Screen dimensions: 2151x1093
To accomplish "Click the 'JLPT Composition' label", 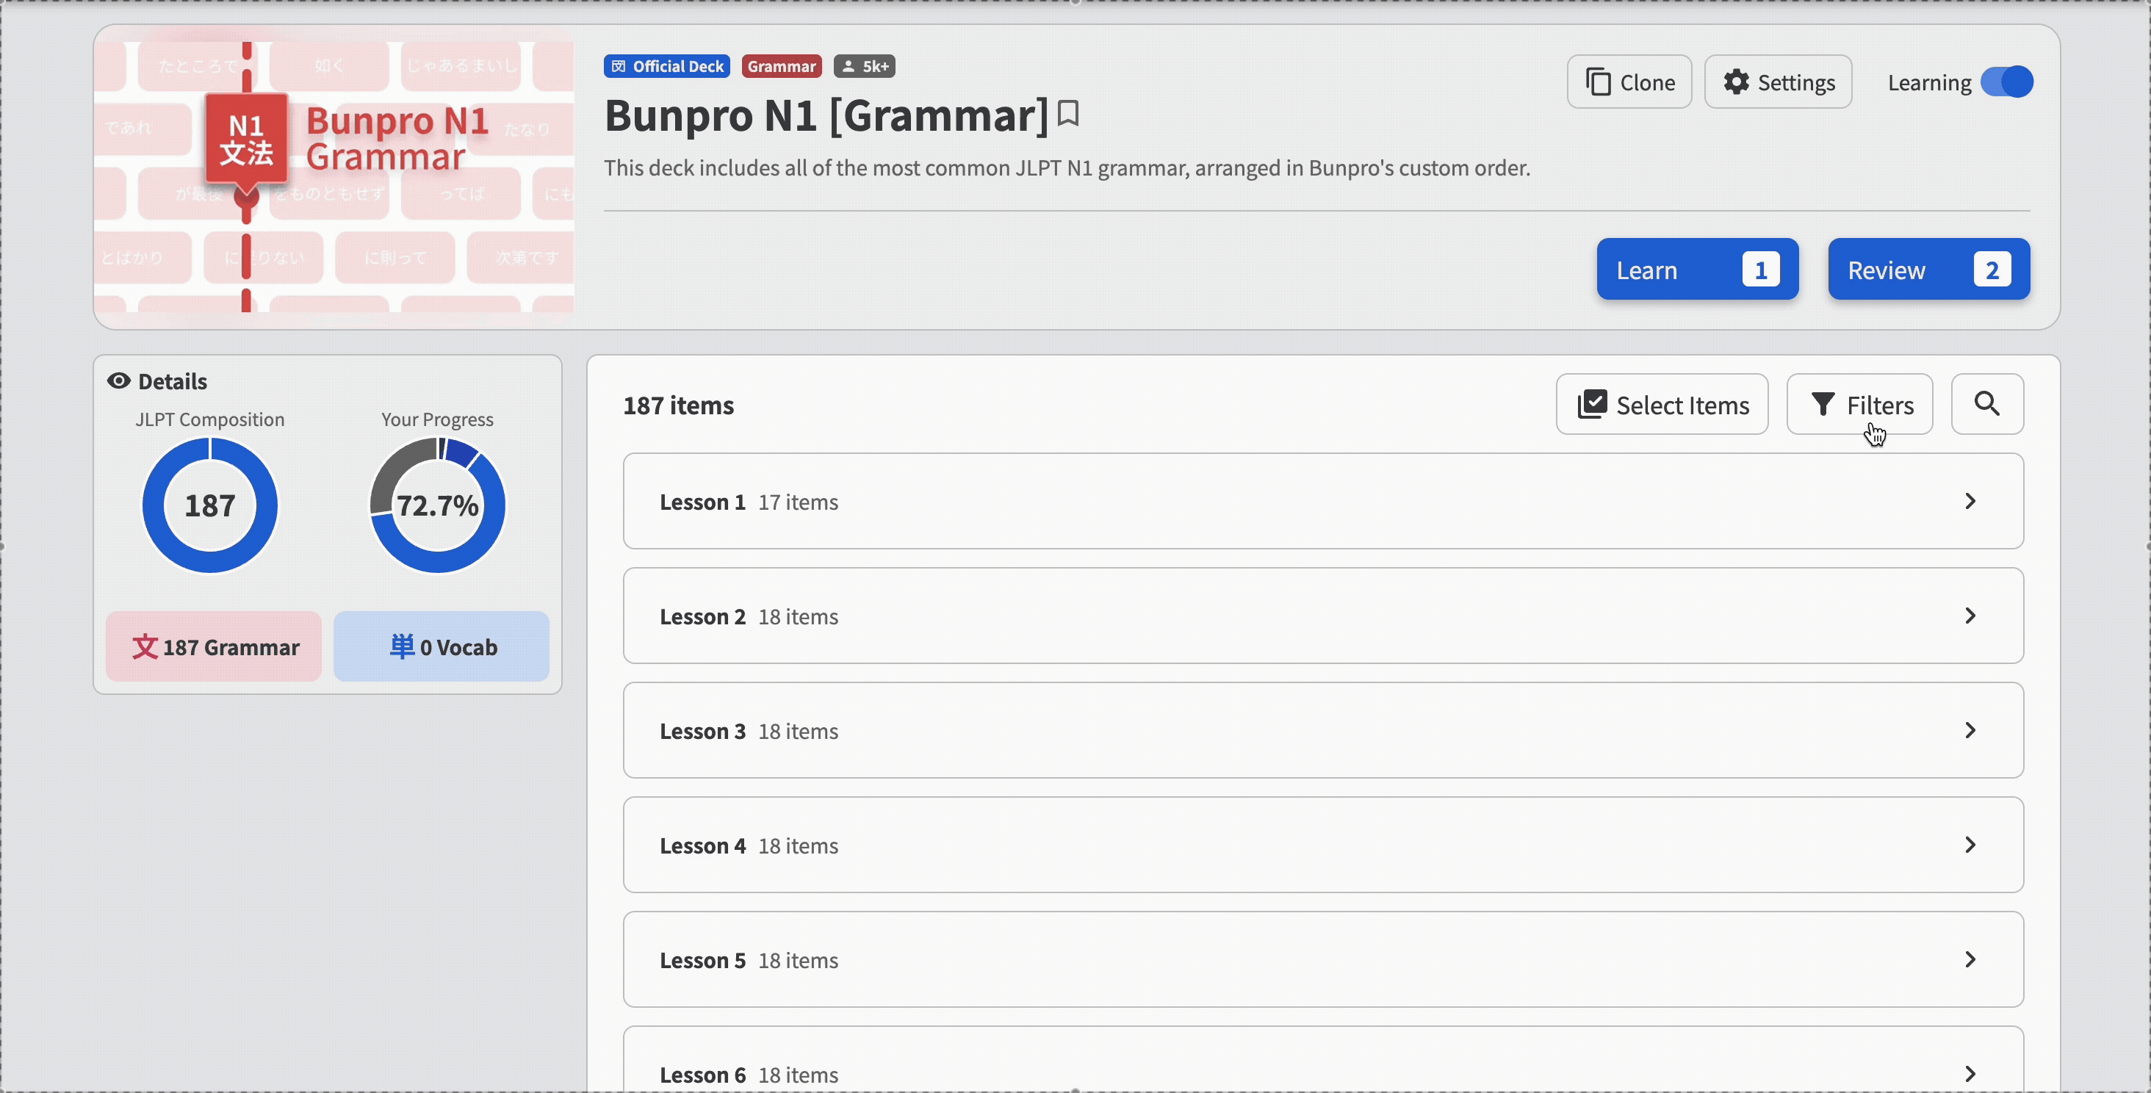I will pyautogui.click(x=209, y=419).
